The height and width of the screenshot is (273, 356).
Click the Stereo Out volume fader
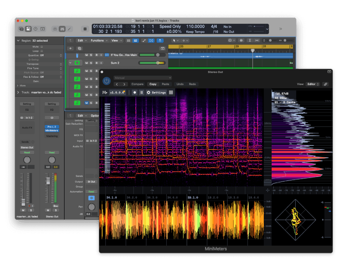coord(48,181)
